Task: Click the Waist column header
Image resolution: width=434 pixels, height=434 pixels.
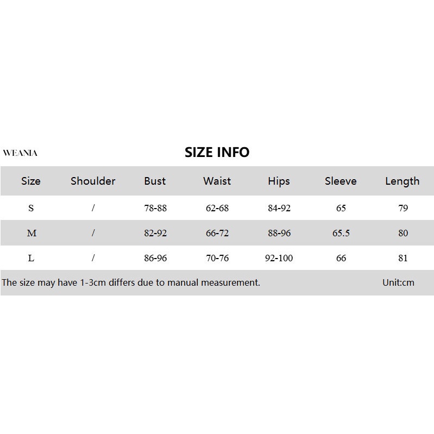Action: (217, 181)
